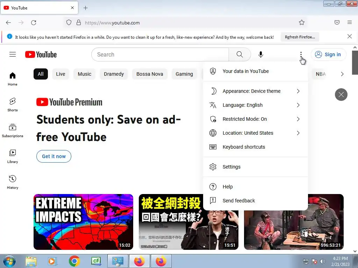Select the Bossa Nova category chip
This screenshot has height=268, width=358.
pyautogui.click(x=150, y=74)
